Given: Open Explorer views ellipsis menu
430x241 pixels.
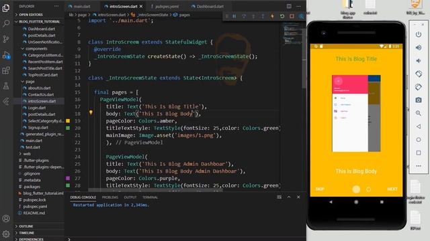Looking at the screenshot, I should (56, 6).
